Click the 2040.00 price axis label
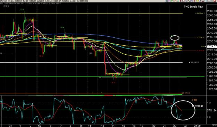The width and height of the screenshot is (217, 127). (212, 33)
